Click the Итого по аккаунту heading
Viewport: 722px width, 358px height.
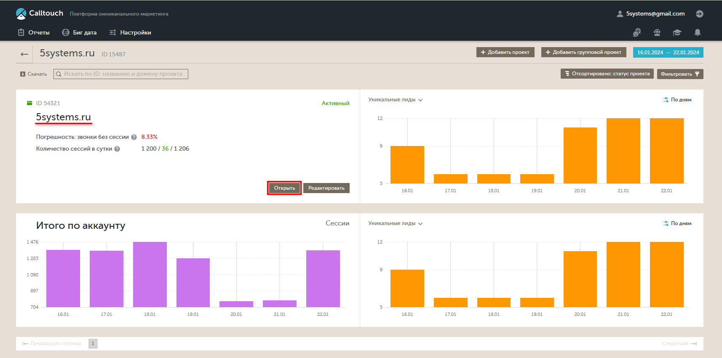click(x=81, y=225)
